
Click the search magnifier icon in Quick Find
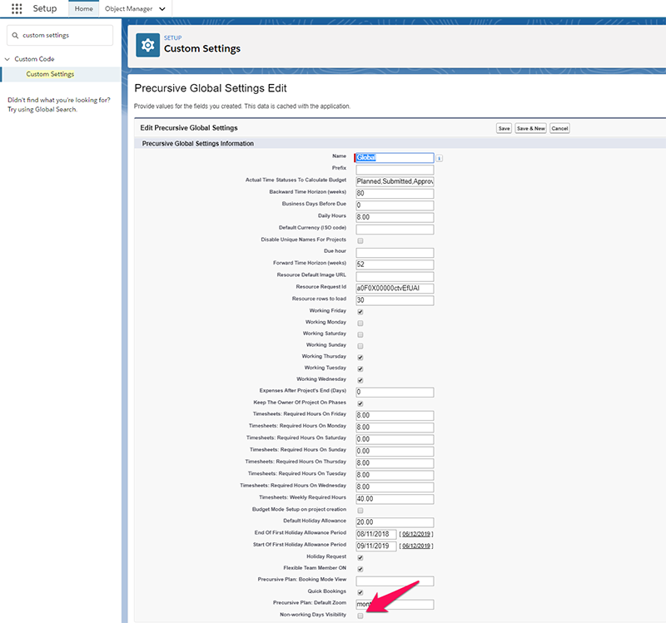point(15,35)
